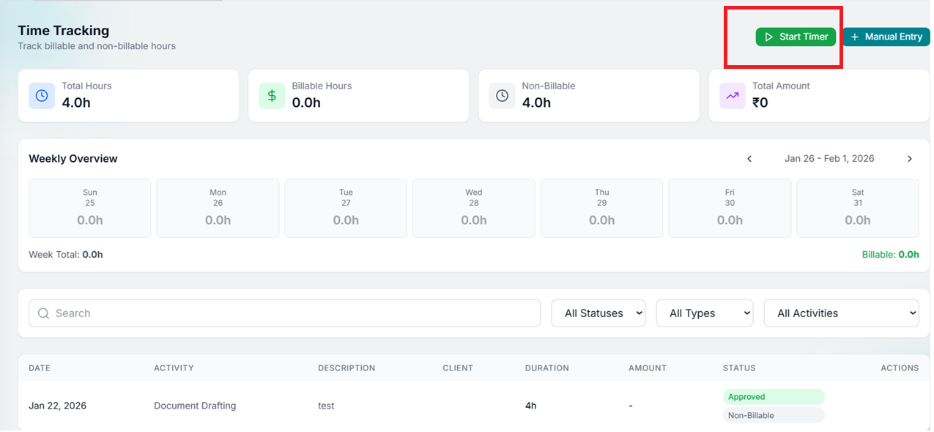This screenshot has height=432, width=934.
Task: Click the Billable Hours 0.0h value
Action: [306, 103]
